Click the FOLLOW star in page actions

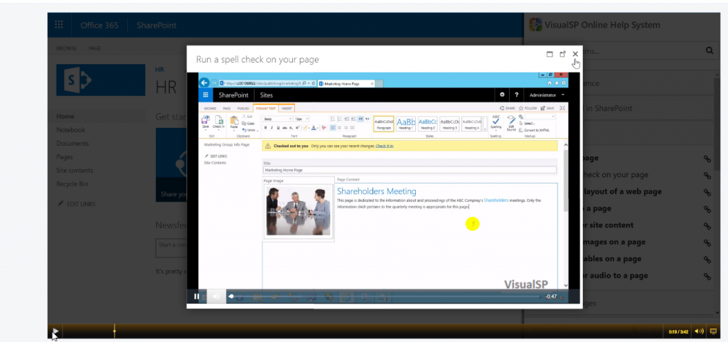pos(527,108)
